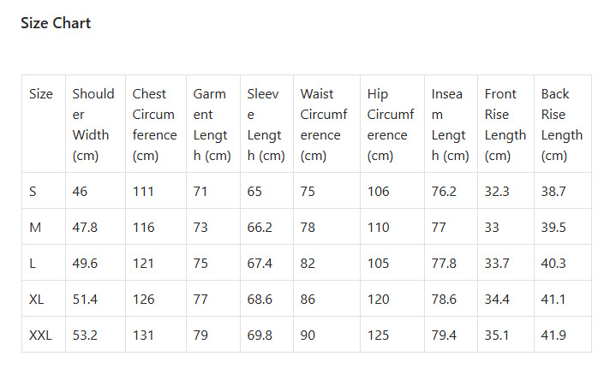
Task: Select the Back Rise Length (cm) header
Action: 561,124
